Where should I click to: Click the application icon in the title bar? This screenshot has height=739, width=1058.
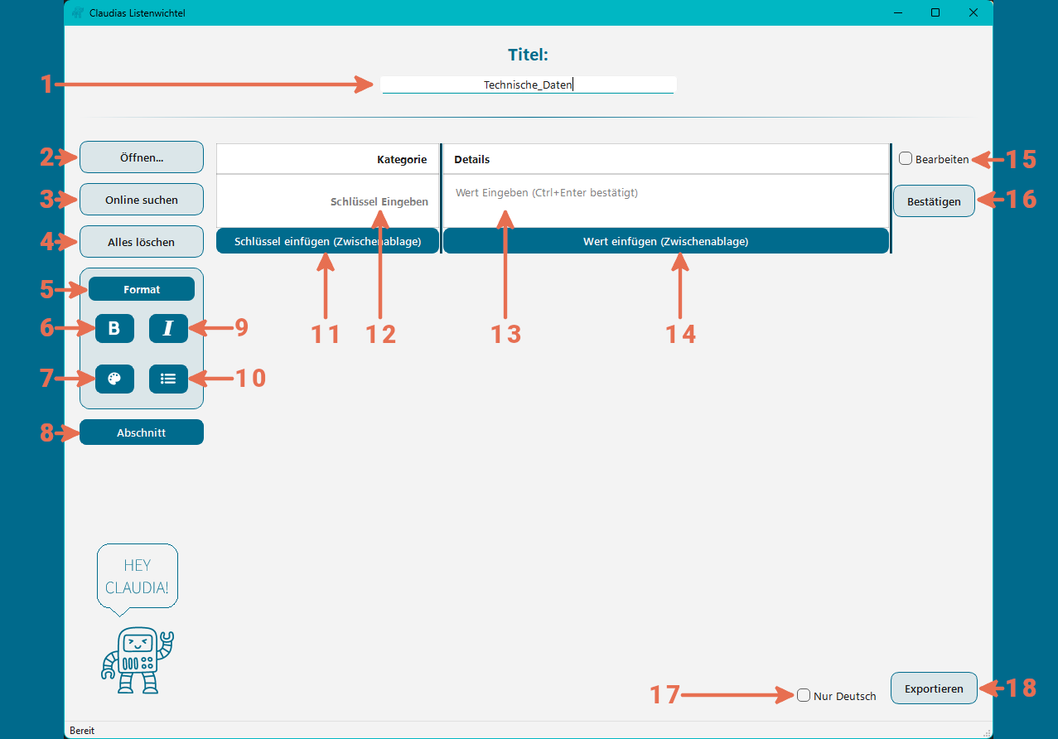pyautogui.click(x=76, y=12)
